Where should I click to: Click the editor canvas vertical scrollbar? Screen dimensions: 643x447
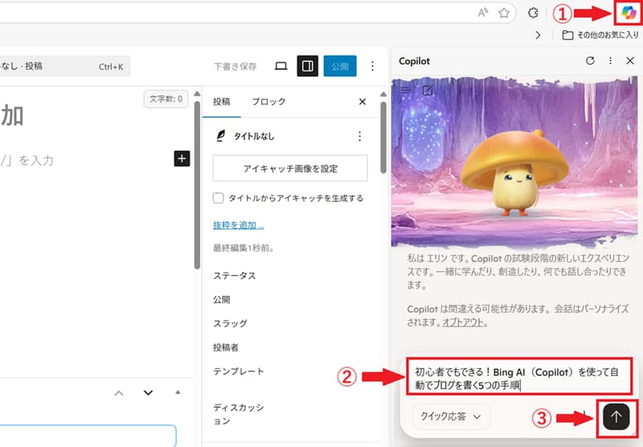pyautogui.click(x=197, y=185)
